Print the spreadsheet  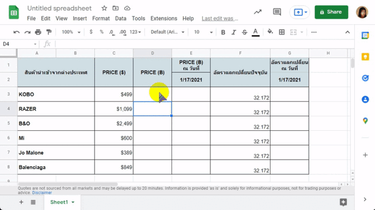(38, 32)
